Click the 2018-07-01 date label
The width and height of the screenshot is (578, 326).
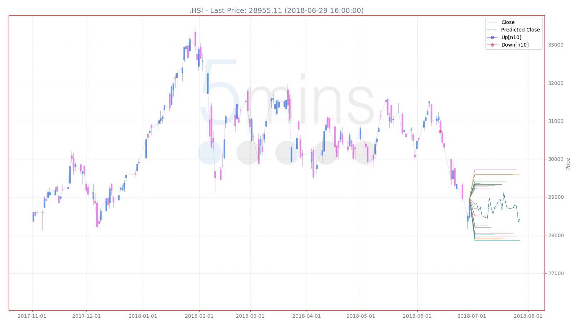tap(471, 316)
